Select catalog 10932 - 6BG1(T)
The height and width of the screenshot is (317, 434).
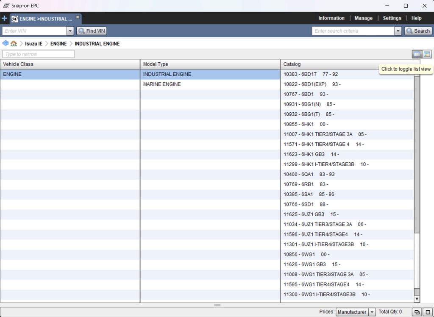point(347,114)
